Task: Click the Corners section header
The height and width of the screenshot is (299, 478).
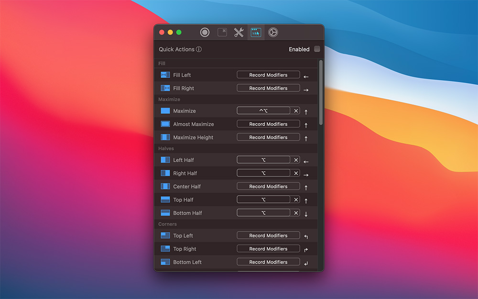Action: (167, 224)
